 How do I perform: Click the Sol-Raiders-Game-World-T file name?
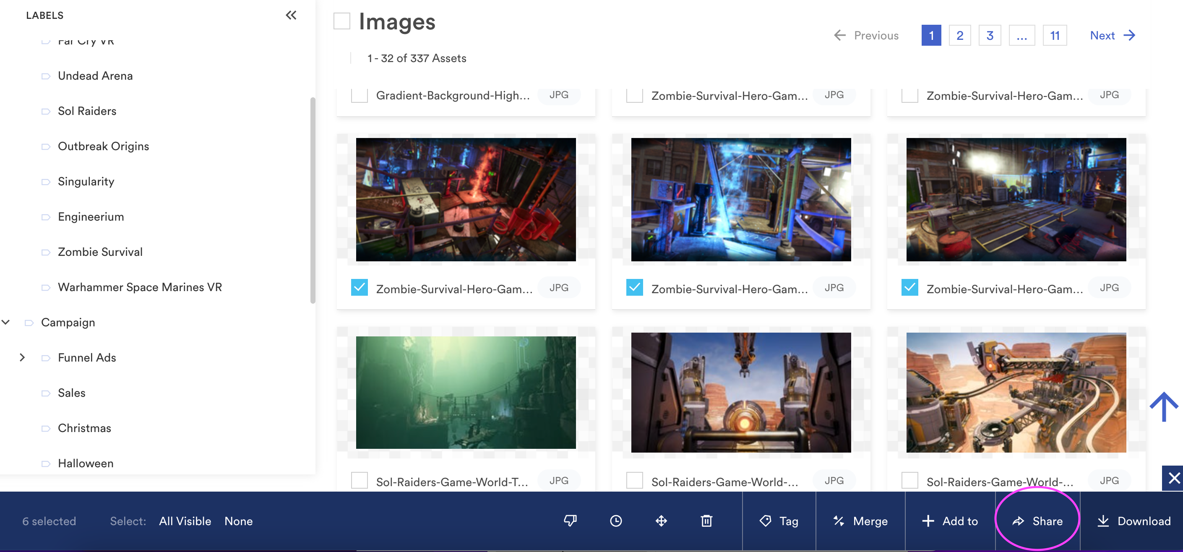[452, 482]
